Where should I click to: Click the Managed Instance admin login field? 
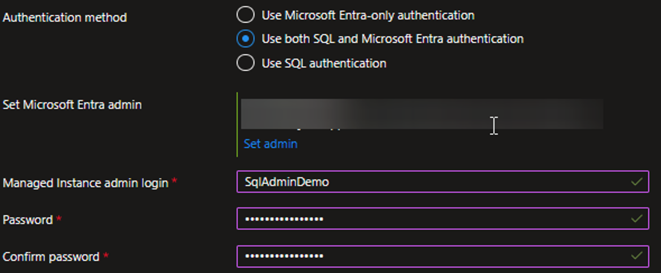pyautogui.click(x=428, y=182)
